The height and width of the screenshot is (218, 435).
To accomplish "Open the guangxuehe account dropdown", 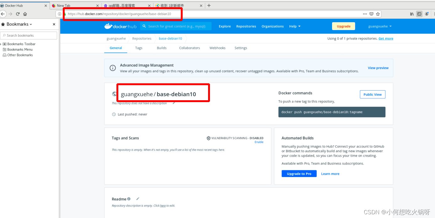I will (x=380, y=26).
